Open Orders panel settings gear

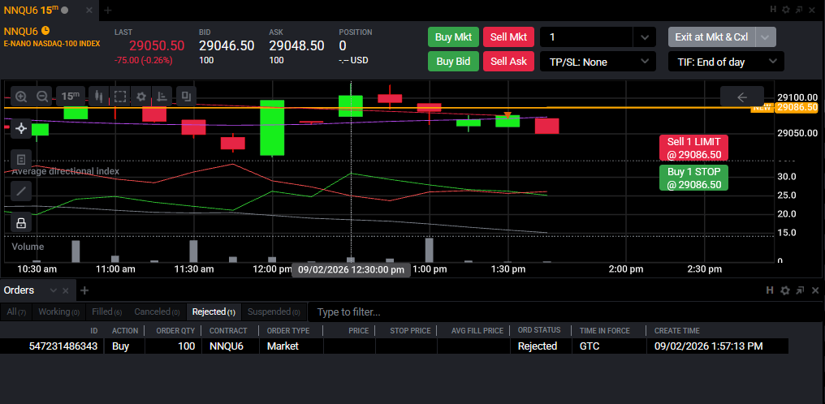(x=785, y=290)
